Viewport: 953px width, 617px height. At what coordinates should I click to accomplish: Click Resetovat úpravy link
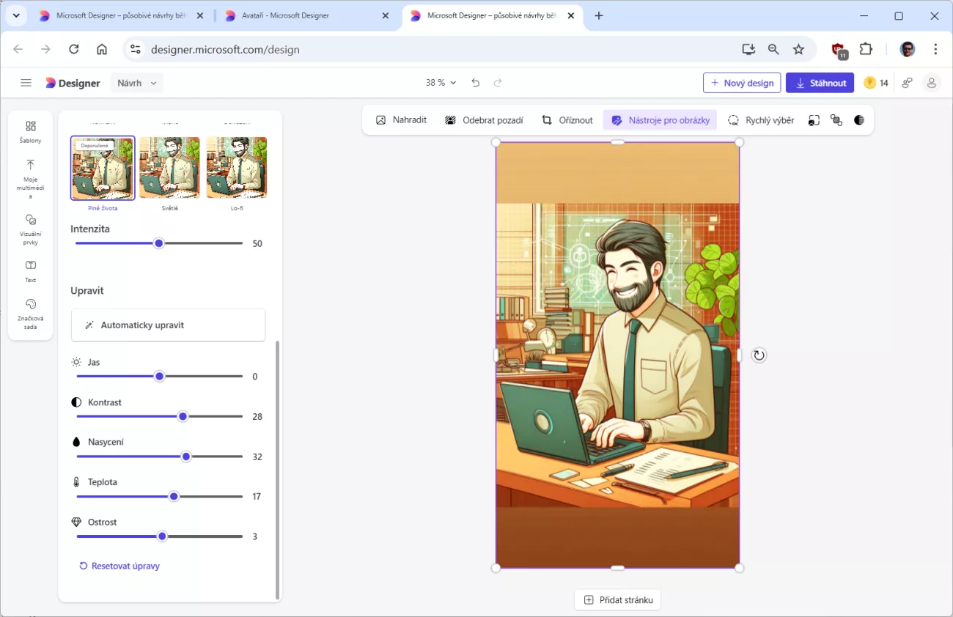tap(119, 566)
